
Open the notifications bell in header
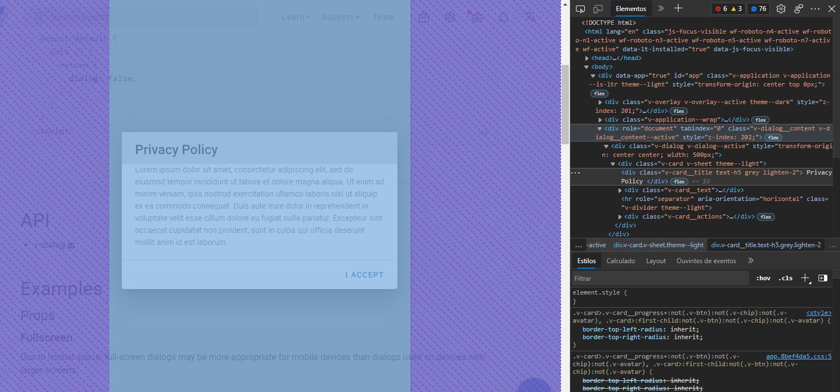pos(504,17)
